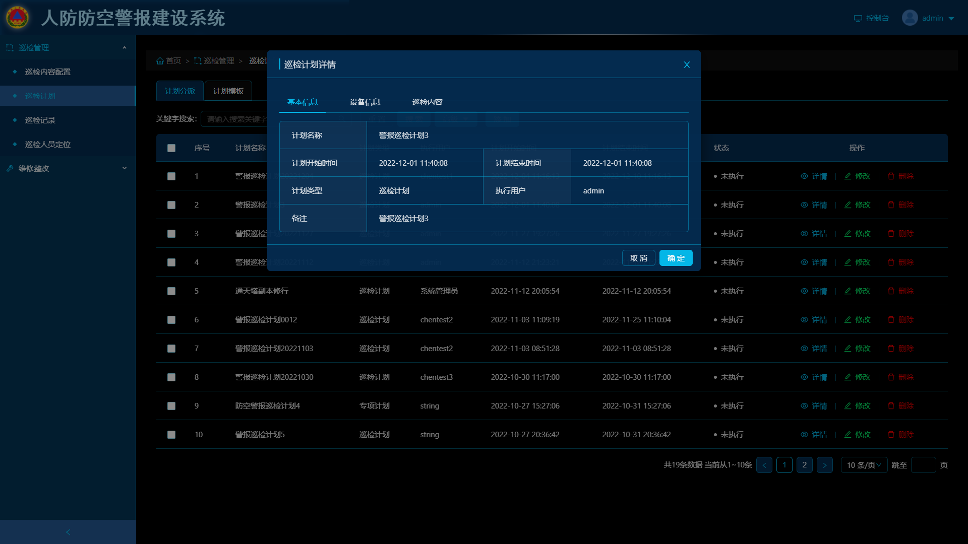Switch to the 巡检内容 tab
The image size is (968, 544).
click(x=427, y=102)
